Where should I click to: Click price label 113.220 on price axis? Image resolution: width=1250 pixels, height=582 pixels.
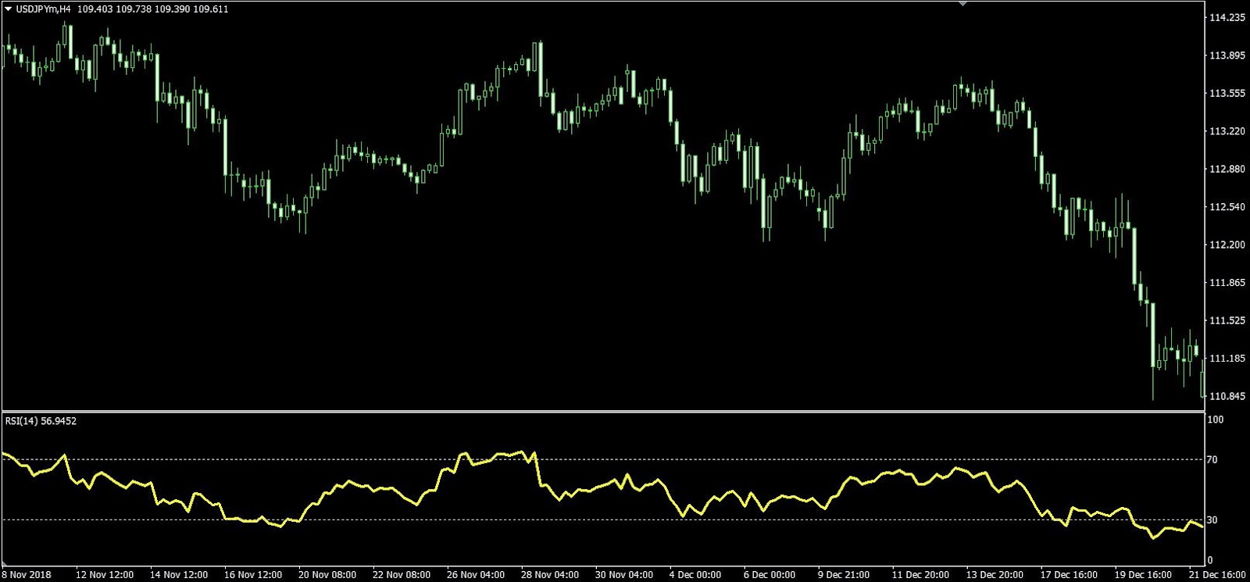pos(1227,131)
